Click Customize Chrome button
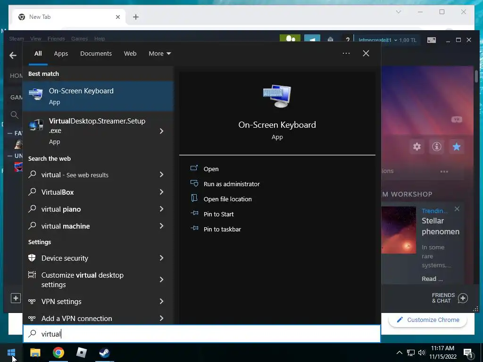 click(x=428, y=320)
